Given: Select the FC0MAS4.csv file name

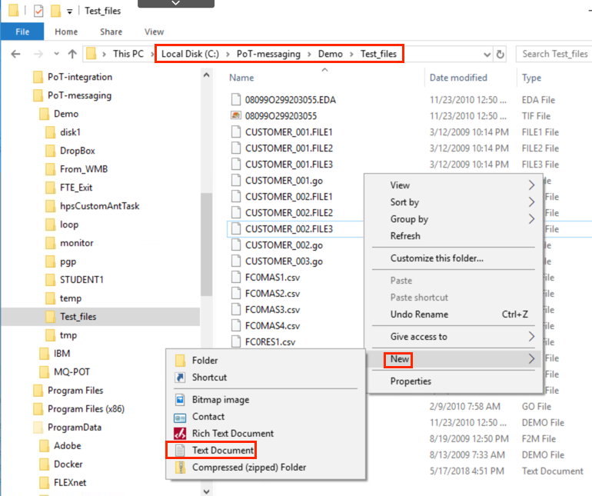Looking at the screenshot, I should pyautogui.click(x=272, y=325).
